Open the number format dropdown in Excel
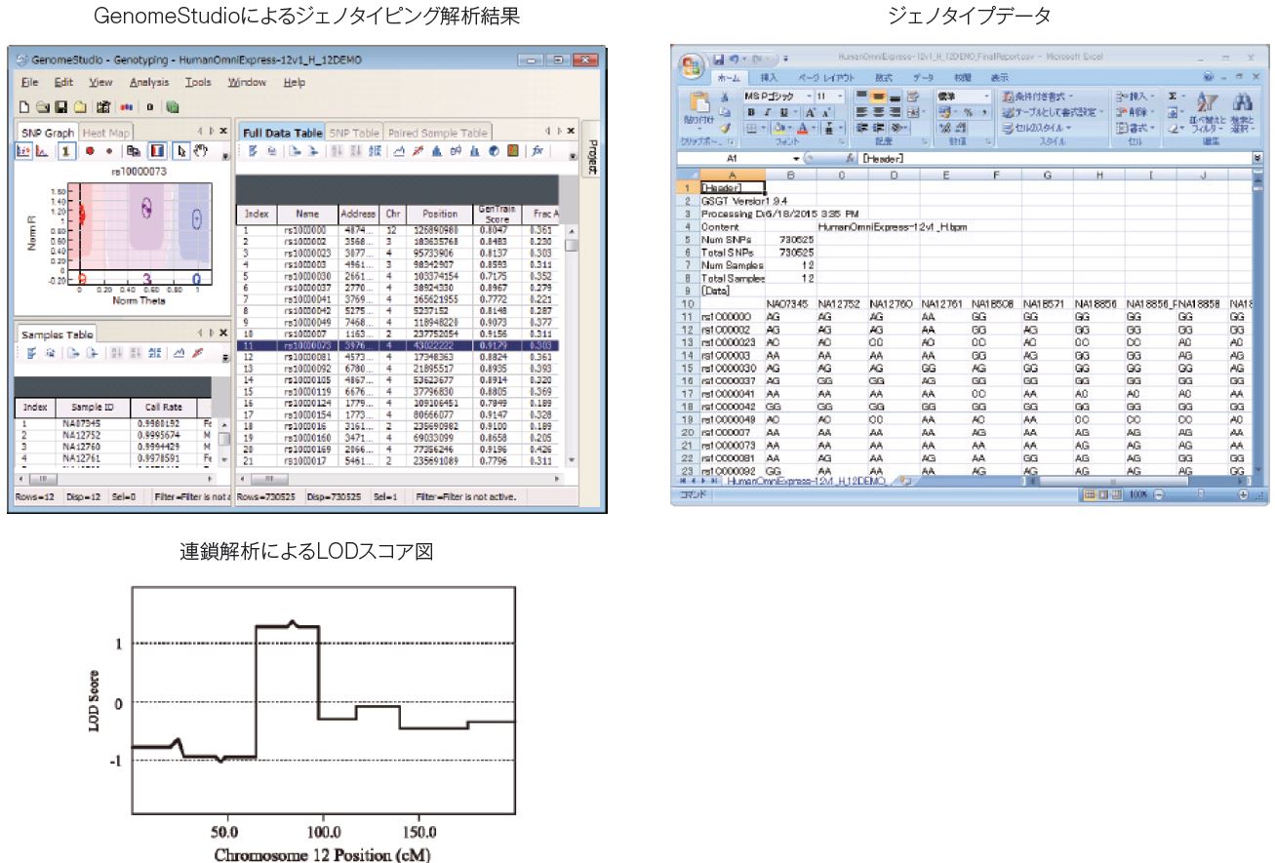Screen dimensions: 1275x863 987,97
